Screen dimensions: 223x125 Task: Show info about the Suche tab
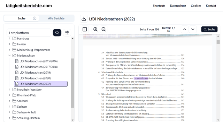pos(34,18)
